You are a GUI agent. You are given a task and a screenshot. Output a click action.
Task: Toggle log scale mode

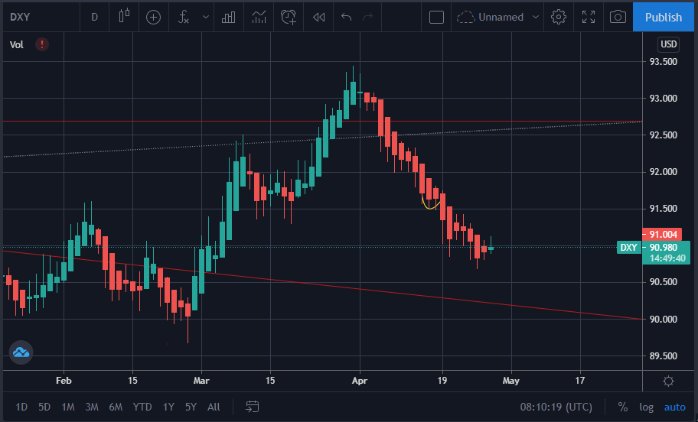point(647,407)
